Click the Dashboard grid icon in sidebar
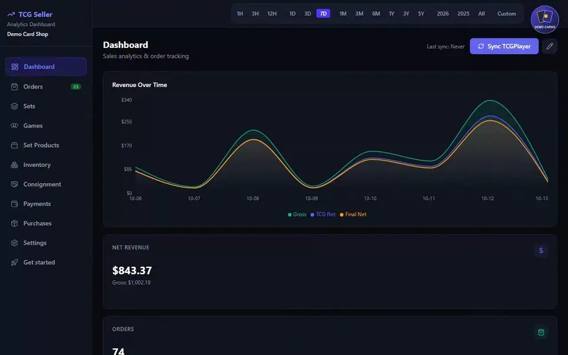This screenshot has width=568, height=355. [14, 67]
